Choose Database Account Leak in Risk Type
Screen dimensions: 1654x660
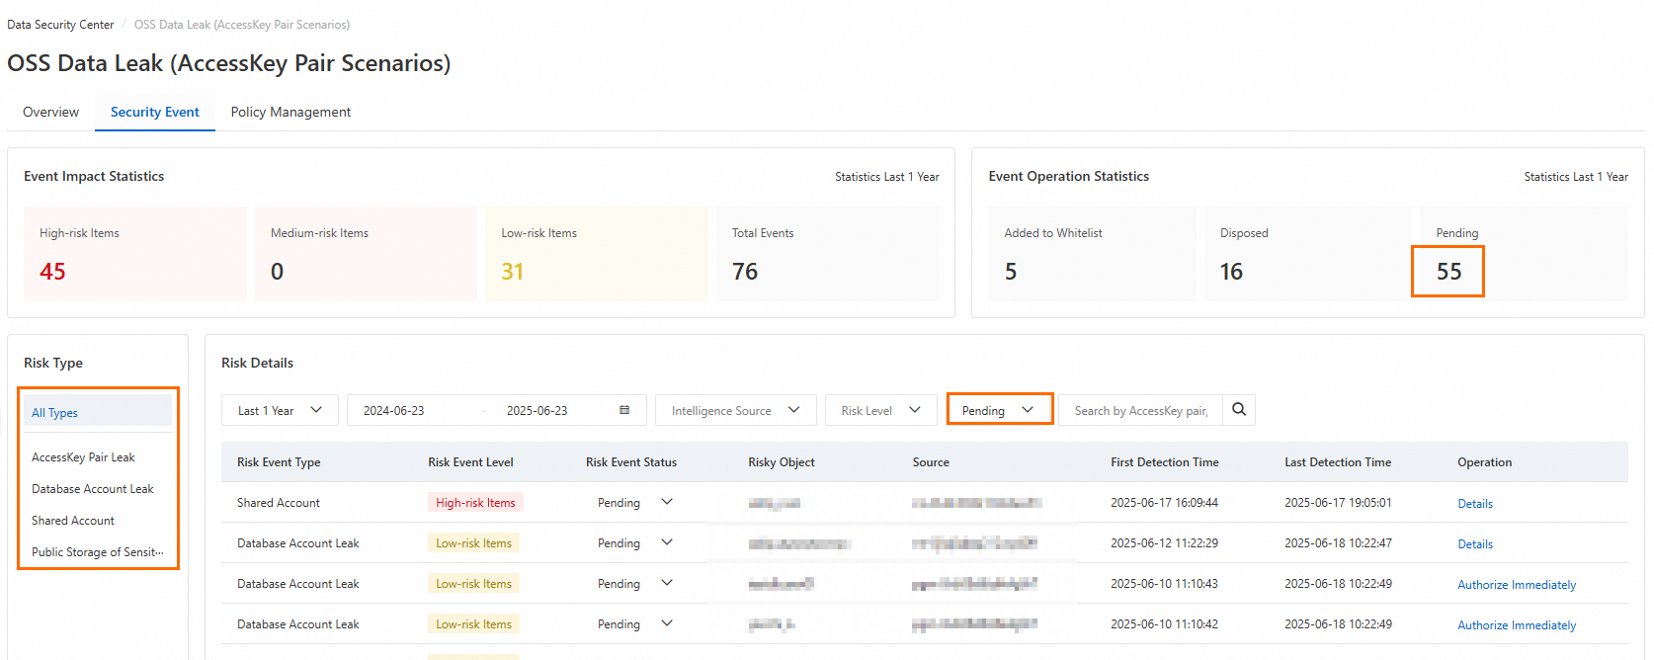[x=93, y=489]
